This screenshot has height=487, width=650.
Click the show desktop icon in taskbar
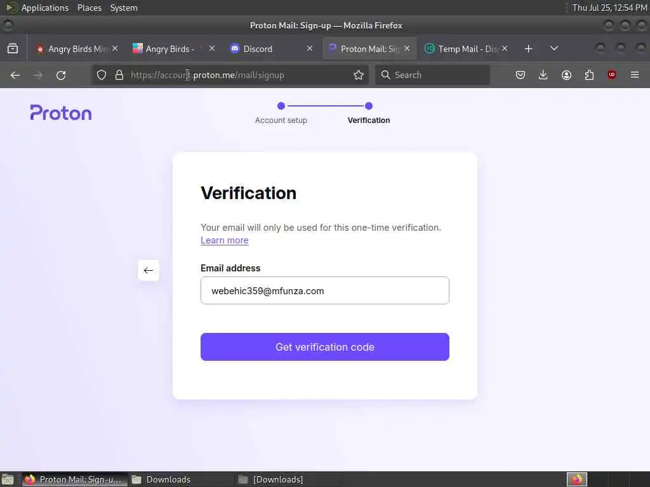[x=8, y=479]
